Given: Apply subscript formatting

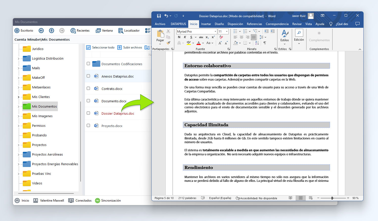Looking at the screenshot, I should click(x=207, y=37).
